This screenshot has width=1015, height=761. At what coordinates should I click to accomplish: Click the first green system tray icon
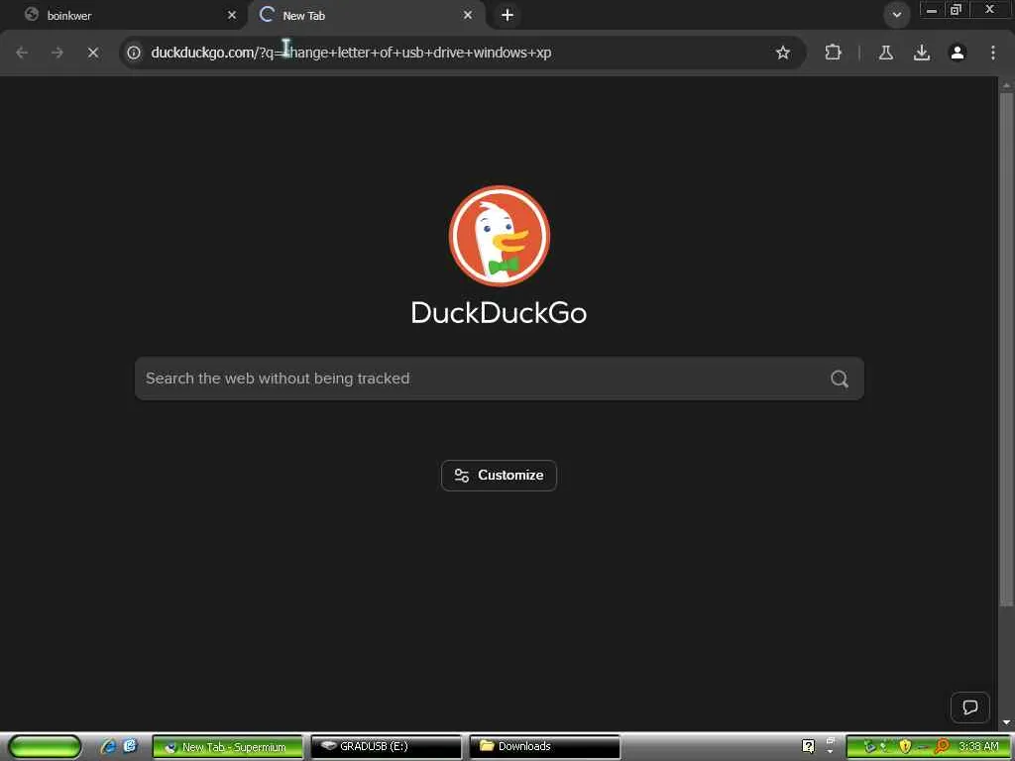[870, 747]
